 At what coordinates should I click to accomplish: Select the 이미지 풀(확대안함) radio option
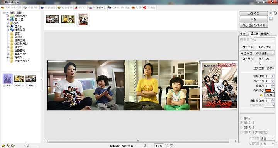click(x=241, y=132)
